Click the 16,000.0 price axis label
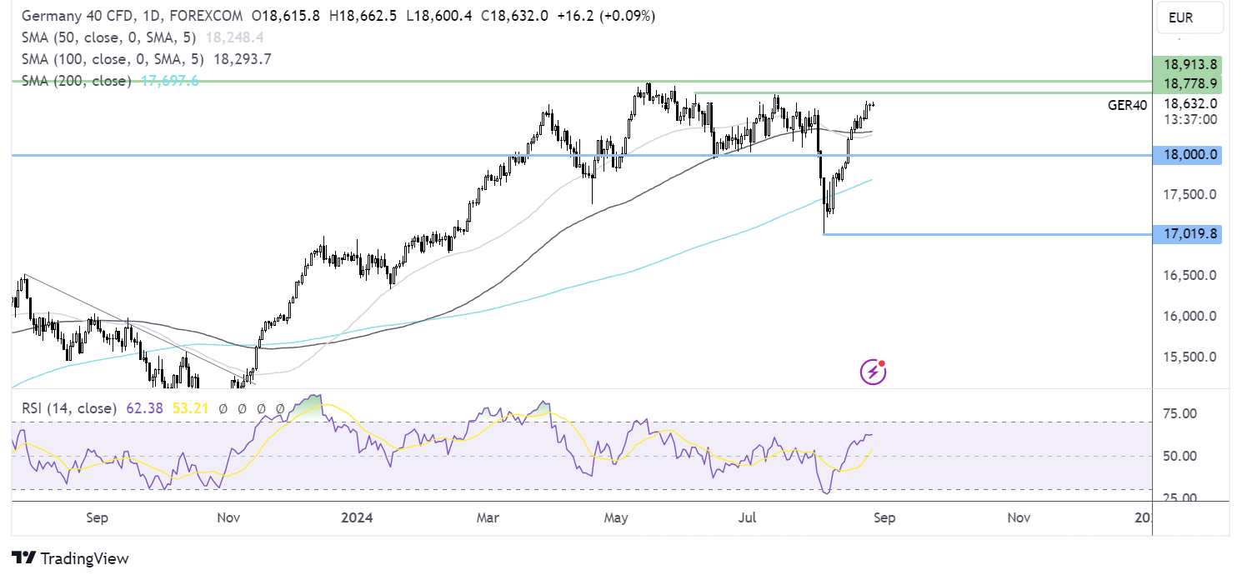The height and width of the screenshot is (580, 1242). 1189,317
